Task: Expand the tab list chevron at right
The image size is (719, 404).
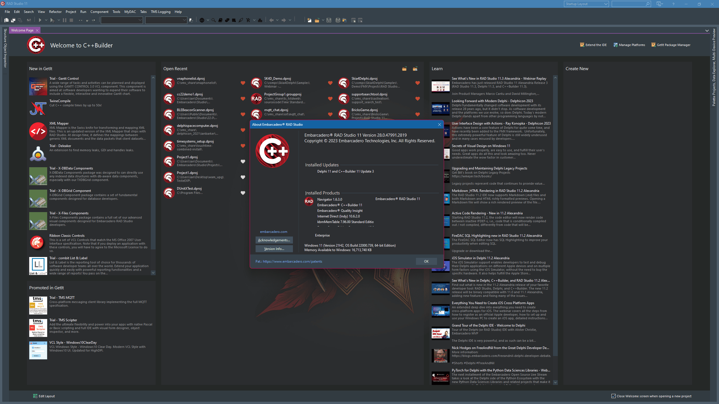Action: point(707,30)
